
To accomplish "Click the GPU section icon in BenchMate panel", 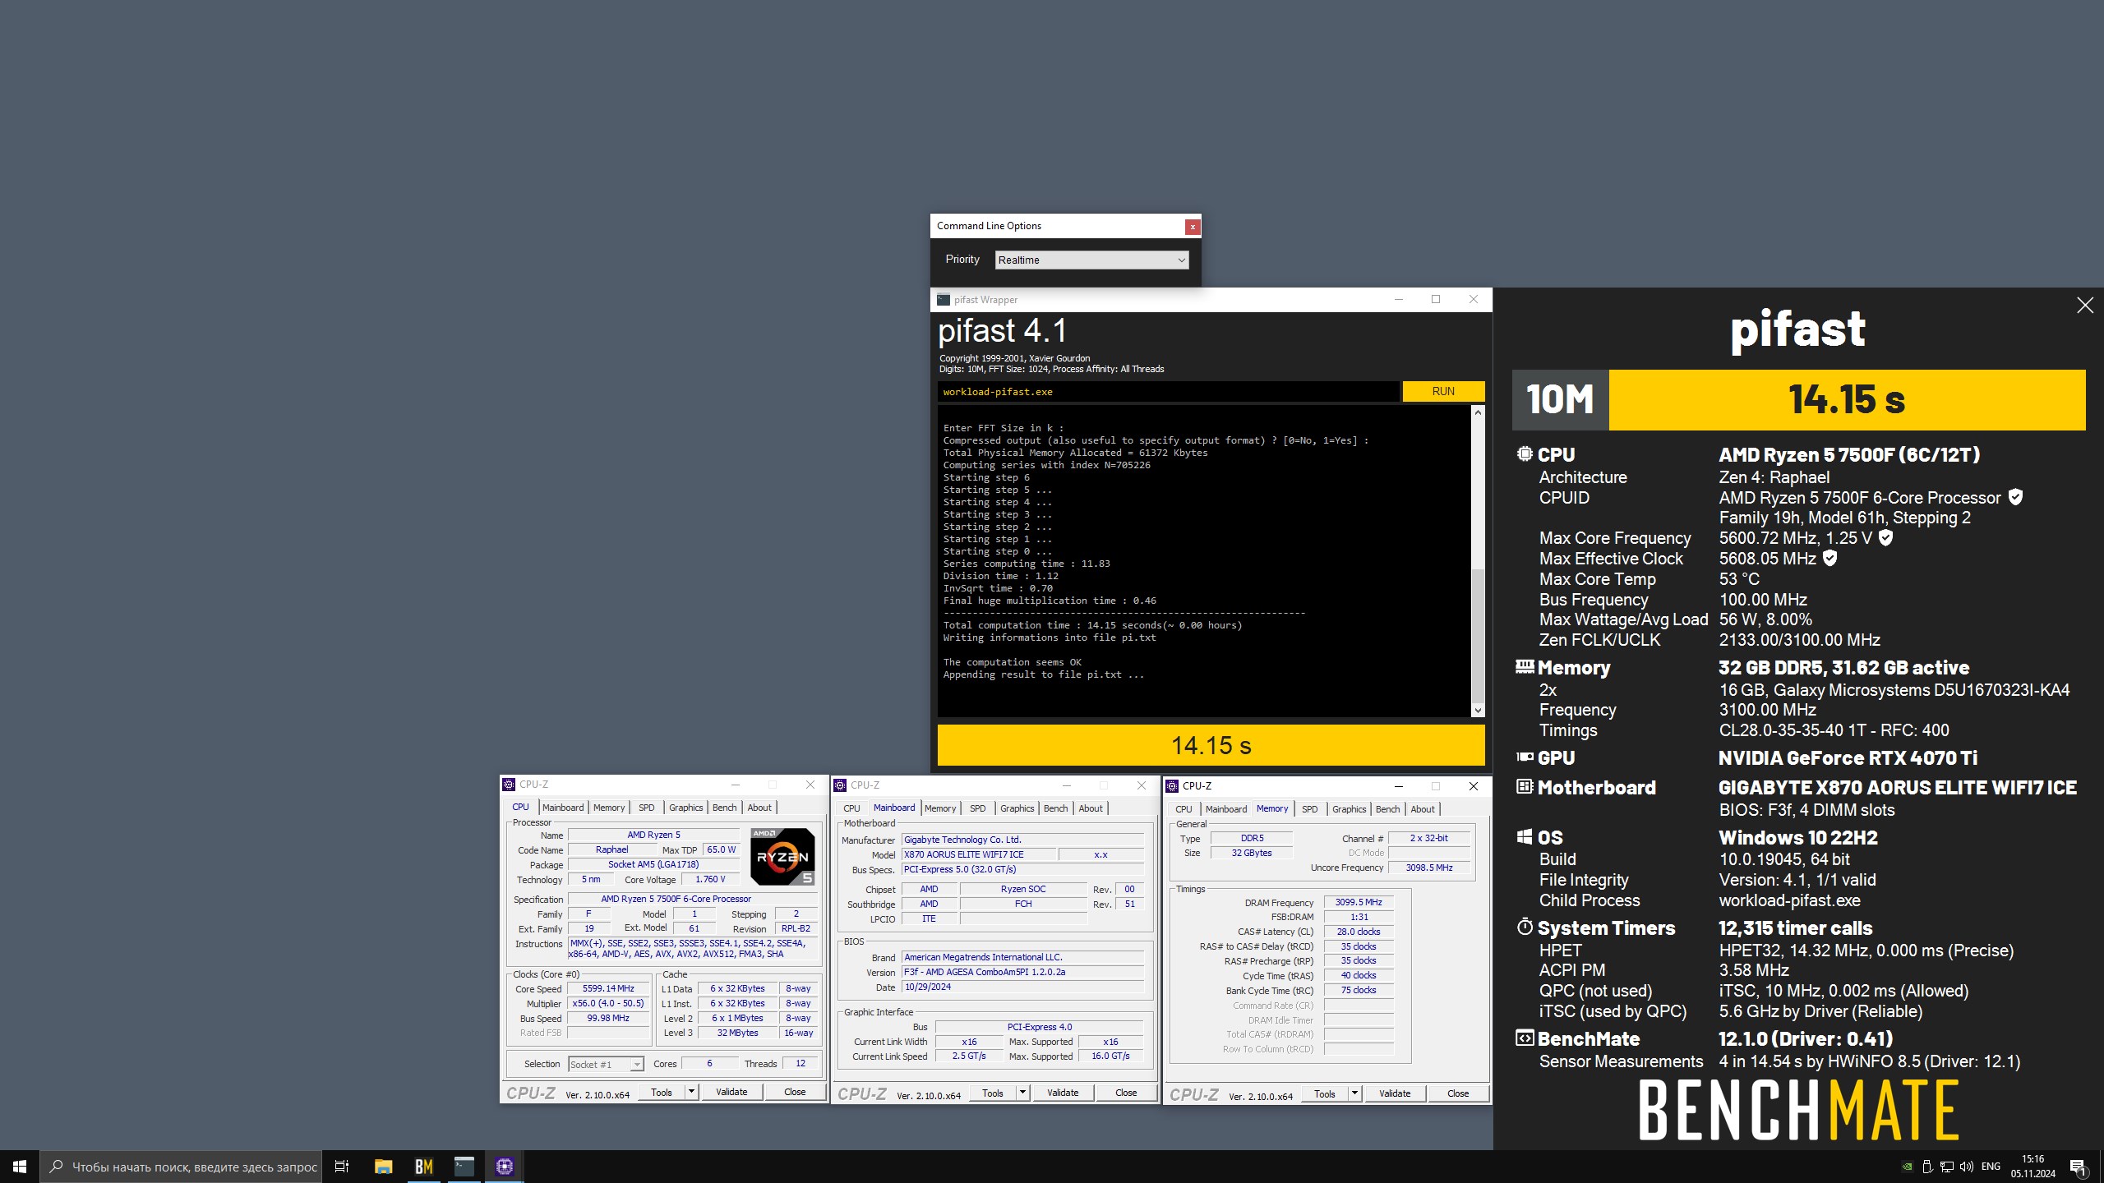I will click(x=1525, y=757).
